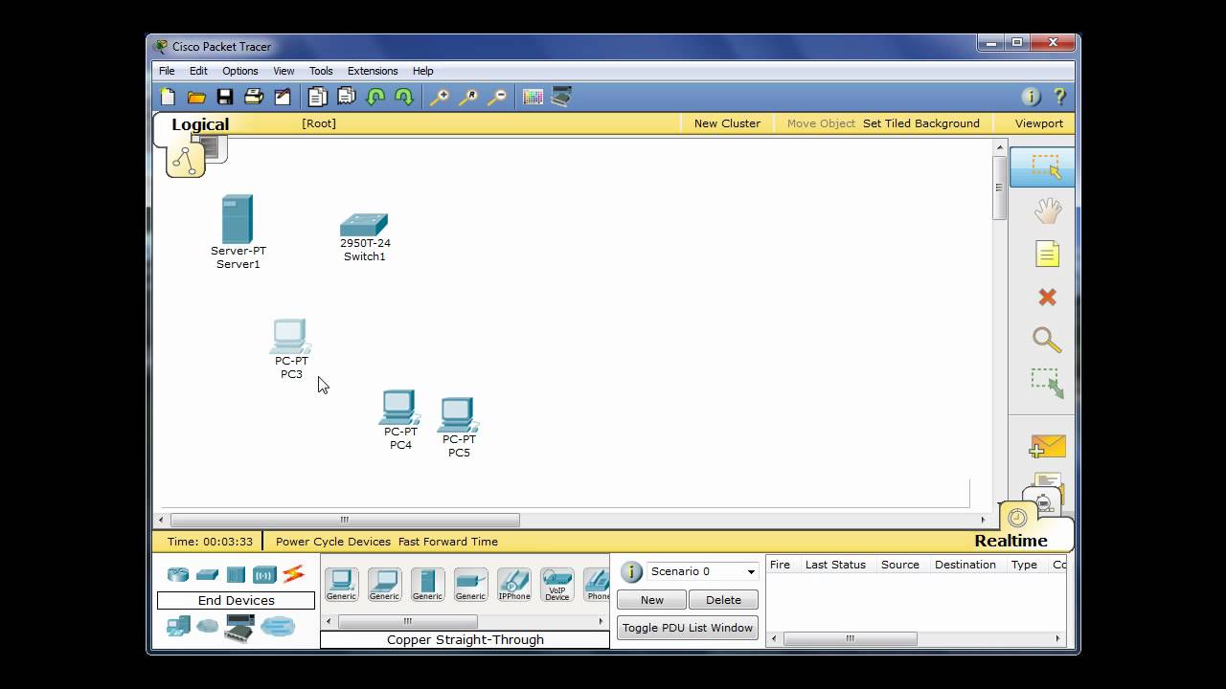Select PC5 on the workspace

(458, 415)
